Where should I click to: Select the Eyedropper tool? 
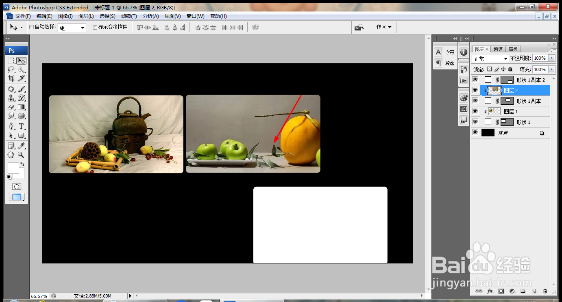pyautogui.click(x=22, y=146)
